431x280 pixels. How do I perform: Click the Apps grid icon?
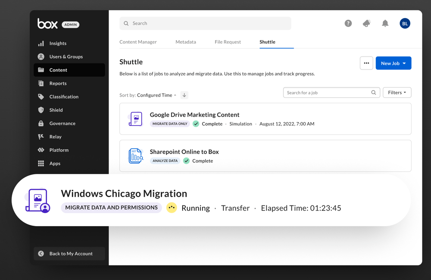tap(41, 164)
